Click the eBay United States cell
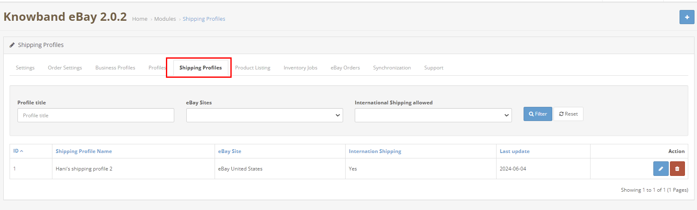Image resolution: width=697 pixels, height=210 pixels. [280, 169]
